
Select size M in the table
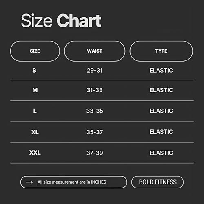35,90
